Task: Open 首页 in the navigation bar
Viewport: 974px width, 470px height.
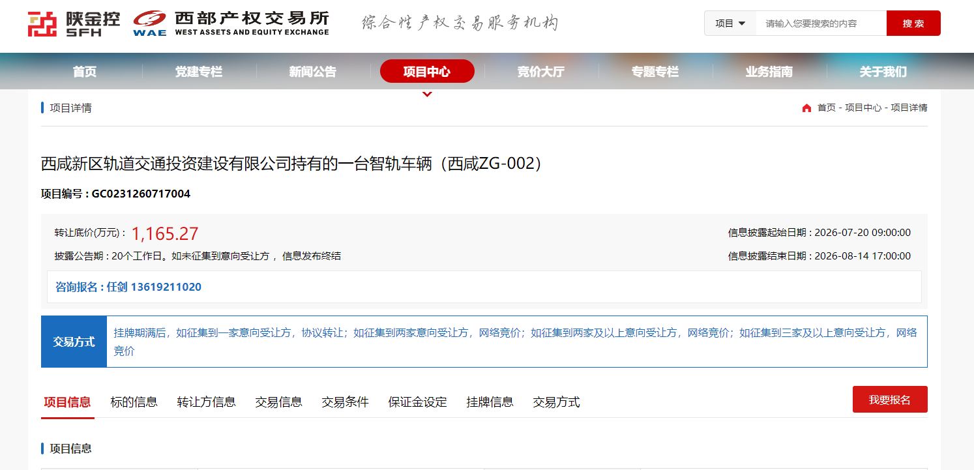Action: (85, 72)
